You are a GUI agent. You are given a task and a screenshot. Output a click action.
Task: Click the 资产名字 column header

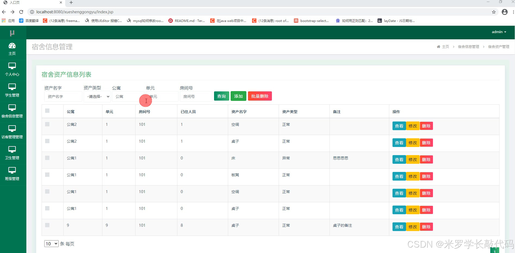pyautogui.click(x=239, y=112)
